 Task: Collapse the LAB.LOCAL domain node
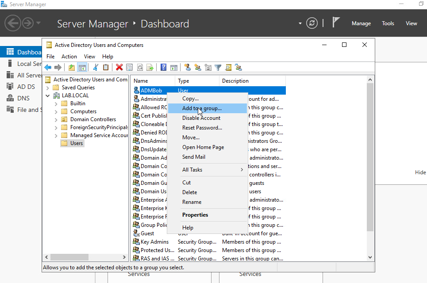point(48,96)
